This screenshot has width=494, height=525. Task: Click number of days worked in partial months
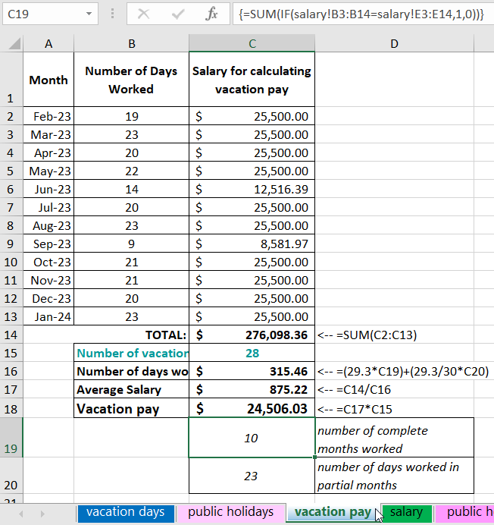pos(394,476)
